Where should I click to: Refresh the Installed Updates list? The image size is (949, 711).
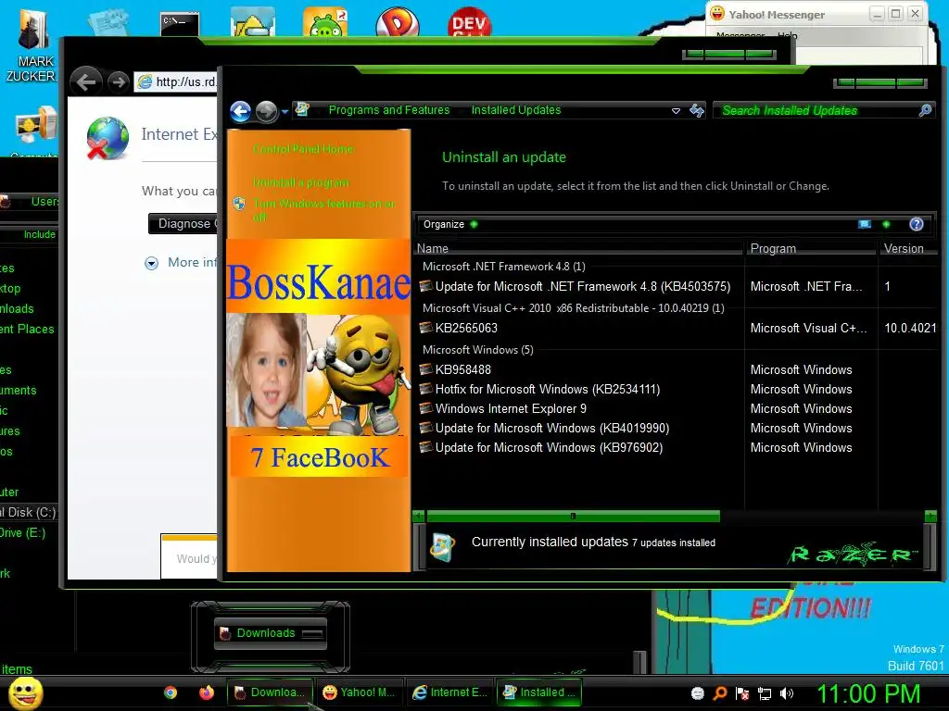pyautogui.click(x=697, y=110)
